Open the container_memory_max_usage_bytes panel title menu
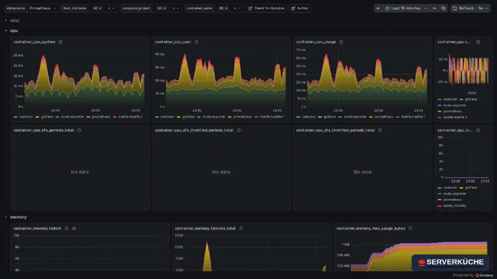The width and height of the screenshot is (497, 279). pyautogui.click(x=371, y=229)
